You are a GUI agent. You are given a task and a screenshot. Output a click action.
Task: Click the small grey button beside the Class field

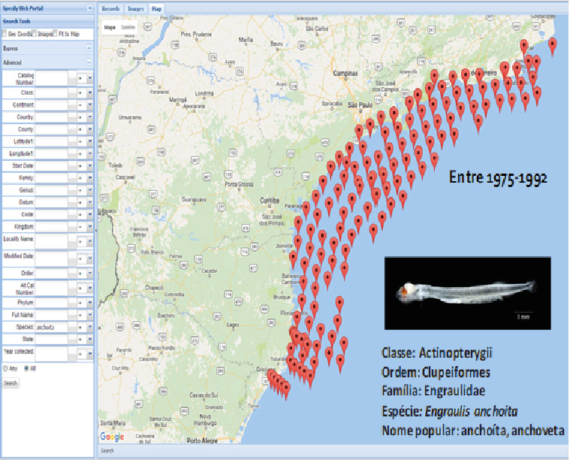[x=72, y=92]
